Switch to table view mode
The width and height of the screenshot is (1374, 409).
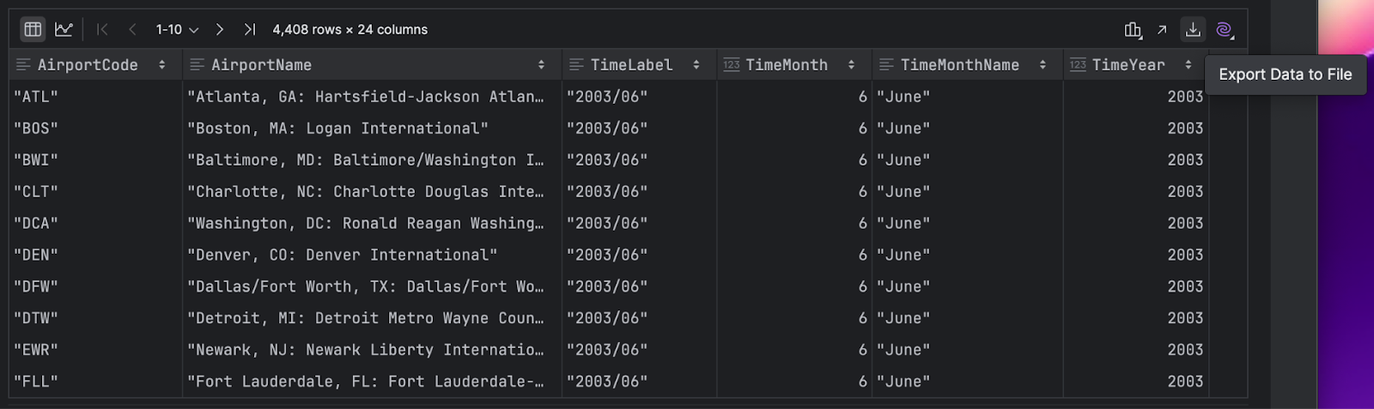tap(33, 29)
